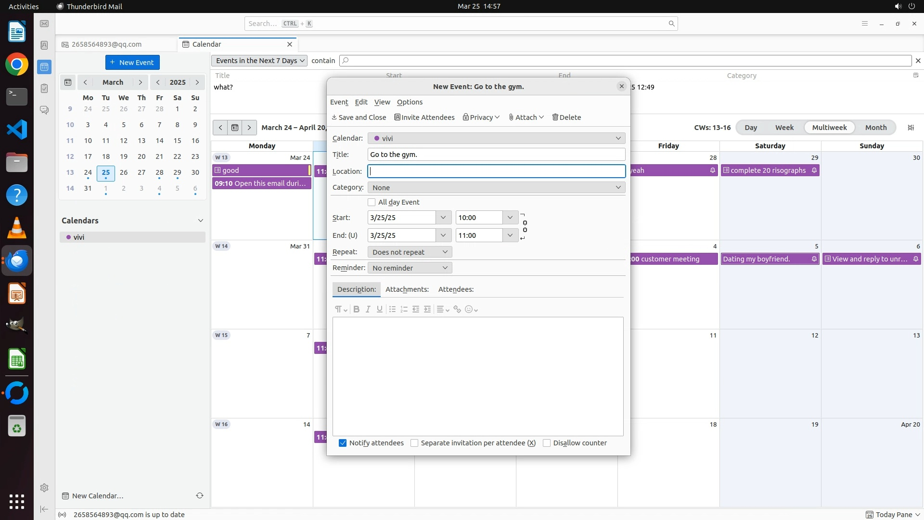Open the Address Book sidebar icon

click(44, 45)
